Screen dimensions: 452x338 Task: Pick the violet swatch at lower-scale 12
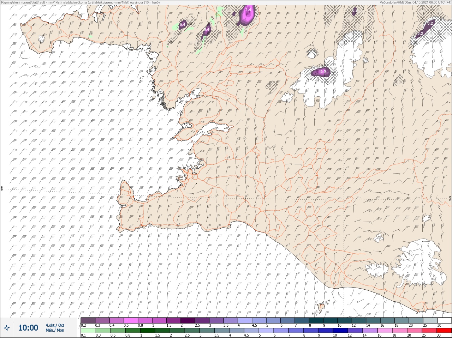point(355,330)
